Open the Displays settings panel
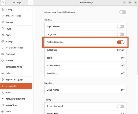 pyautogui.click(x=16, y=41)
